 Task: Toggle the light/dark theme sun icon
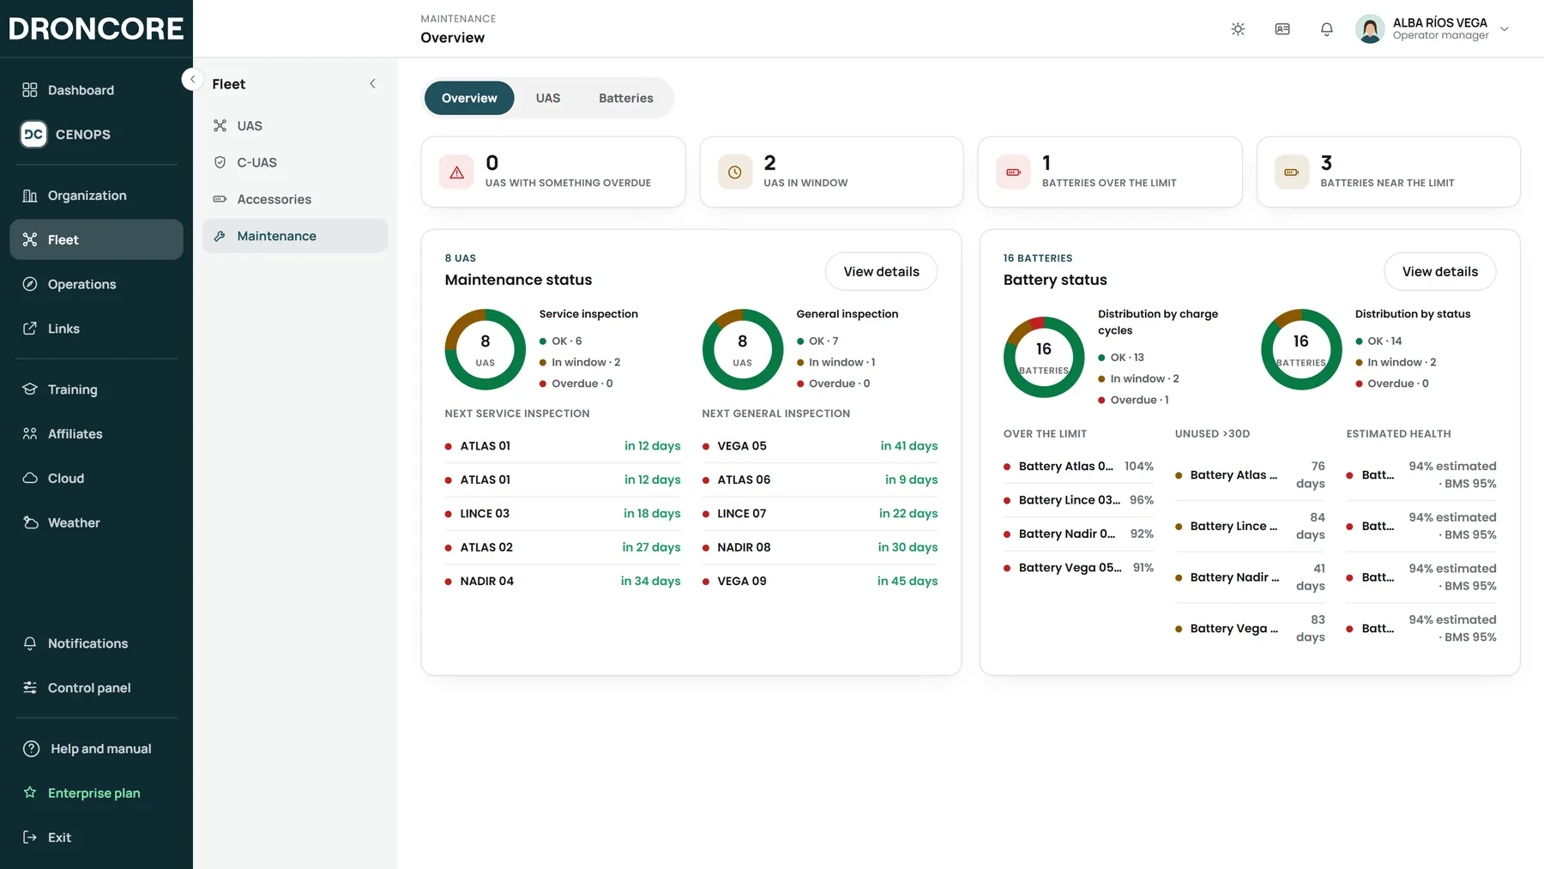(x=1238, y=29)
